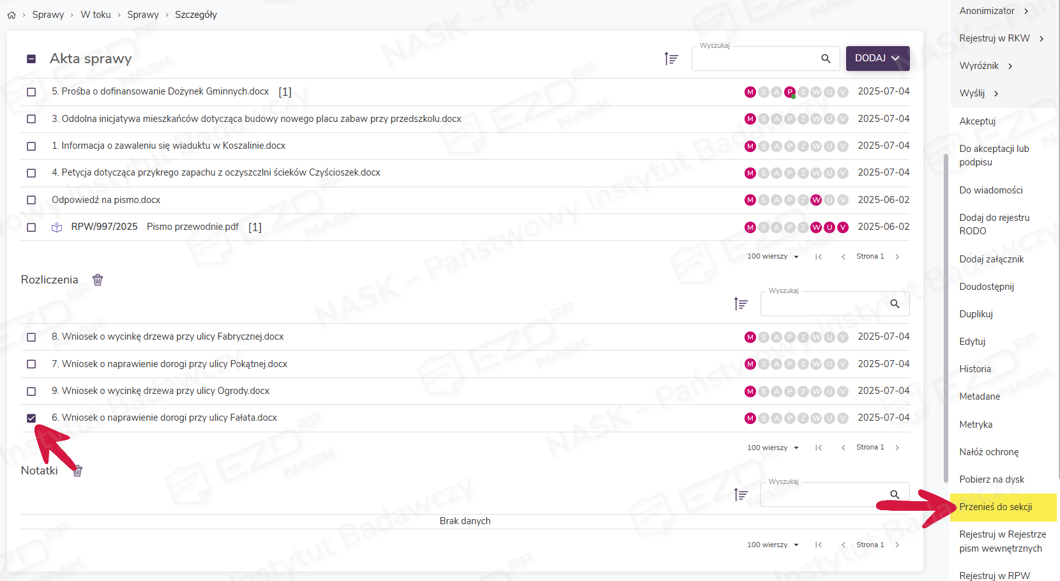Click the trash icon beside Notatki
The height and width of the screenshot is (581, 1060).
pos(78,471)
